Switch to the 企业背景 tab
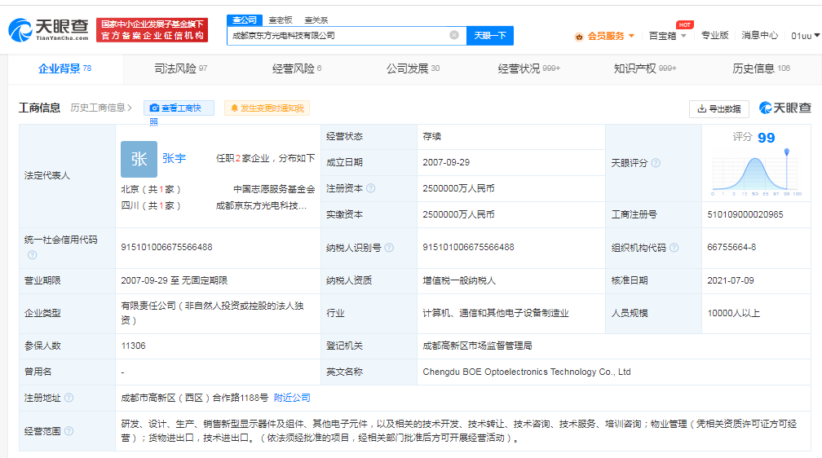This screenshot has height=458, width=822. point(65,68)
